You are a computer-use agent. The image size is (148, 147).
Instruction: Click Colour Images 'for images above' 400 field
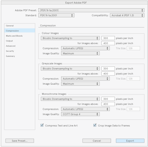click(108, 43)
